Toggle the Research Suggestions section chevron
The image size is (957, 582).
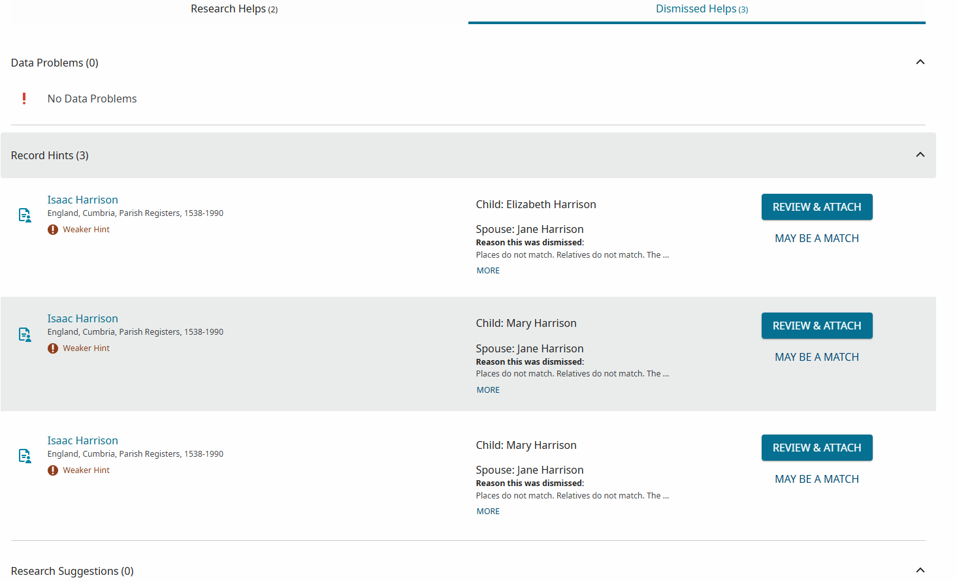(x=920, y=570)
